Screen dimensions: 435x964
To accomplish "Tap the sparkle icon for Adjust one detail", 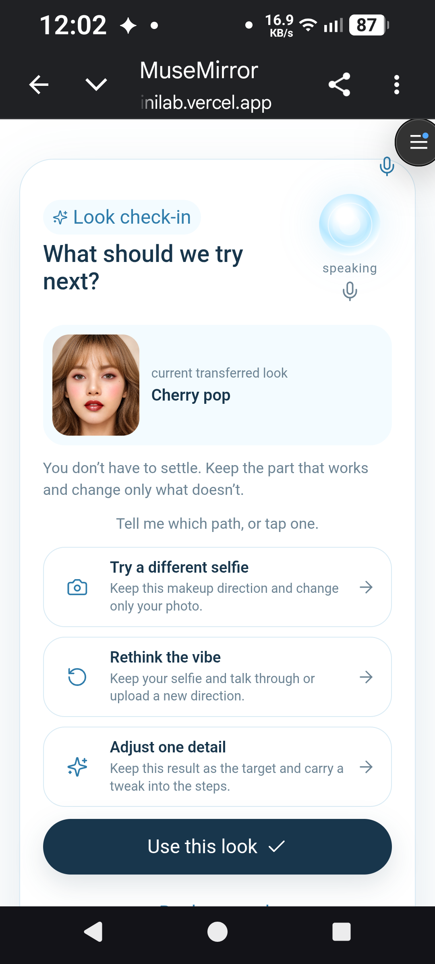I will (77, 767).
